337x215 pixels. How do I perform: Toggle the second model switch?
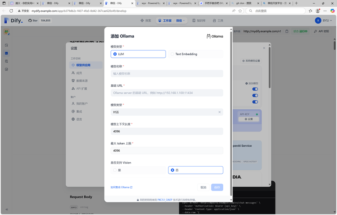tap(255, 95)
